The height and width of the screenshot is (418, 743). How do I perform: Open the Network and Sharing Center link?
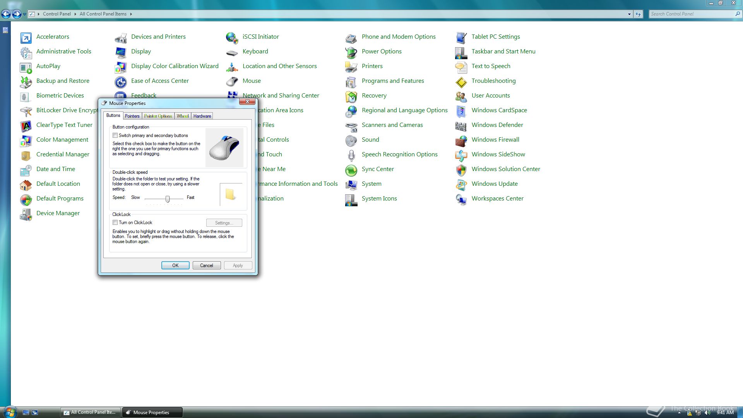pos(281,96)
